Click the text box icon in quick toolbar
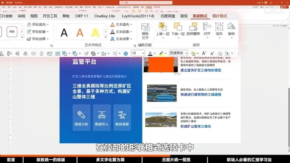This screenshot has width=290, height=163. tap(58, 54)
